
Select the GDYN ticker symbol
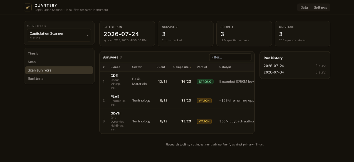click(x=116, y=113)
